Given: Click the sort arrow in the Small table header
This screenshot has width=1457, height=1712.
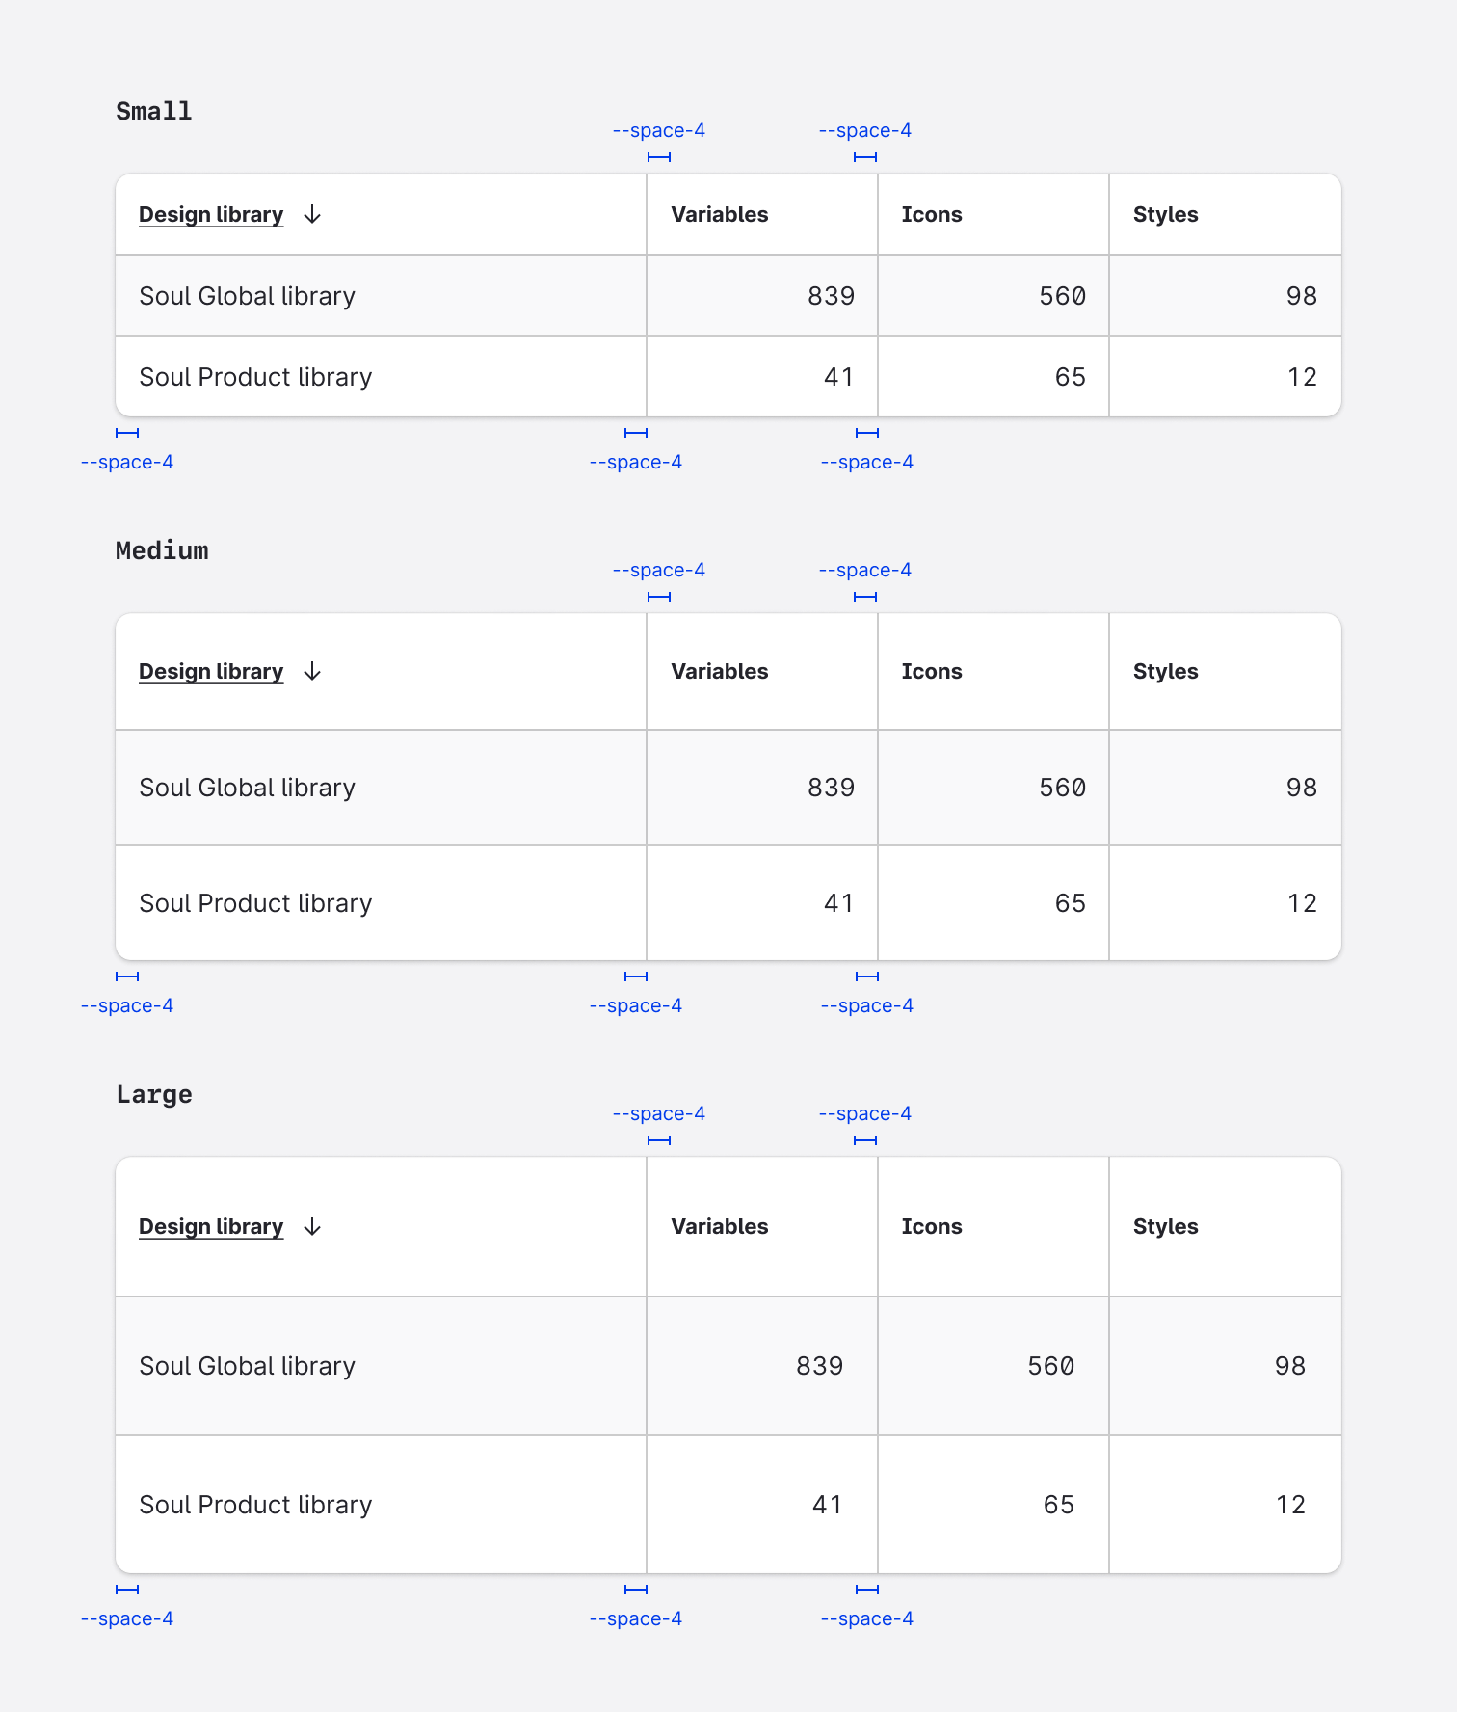Looking at the screenshot, I should click(312, 215).
